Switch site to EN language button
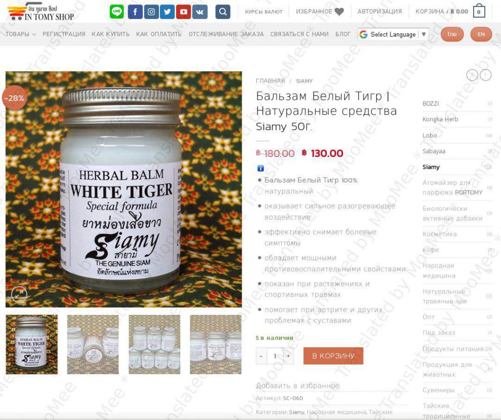Image resolution: width=501 pixels, height=420 pixels. coord(481,34)
